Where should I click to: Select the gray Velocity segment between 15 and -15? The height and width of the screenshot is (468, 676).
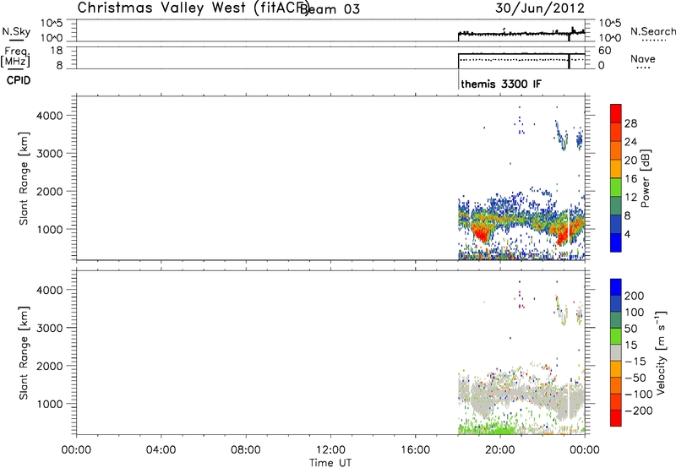616,352
